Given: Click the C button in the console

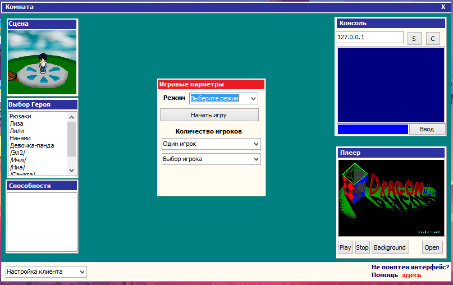Looking at the screenshot, I should [433, 39].
